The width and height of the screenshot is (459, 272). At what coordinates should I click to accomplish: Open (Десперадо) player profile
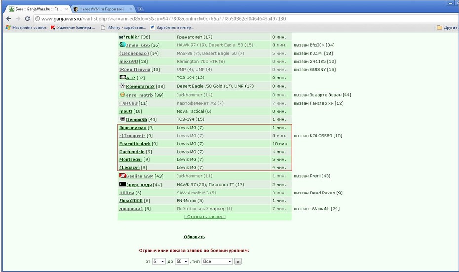pyautogui.click(x=134, y=53)
